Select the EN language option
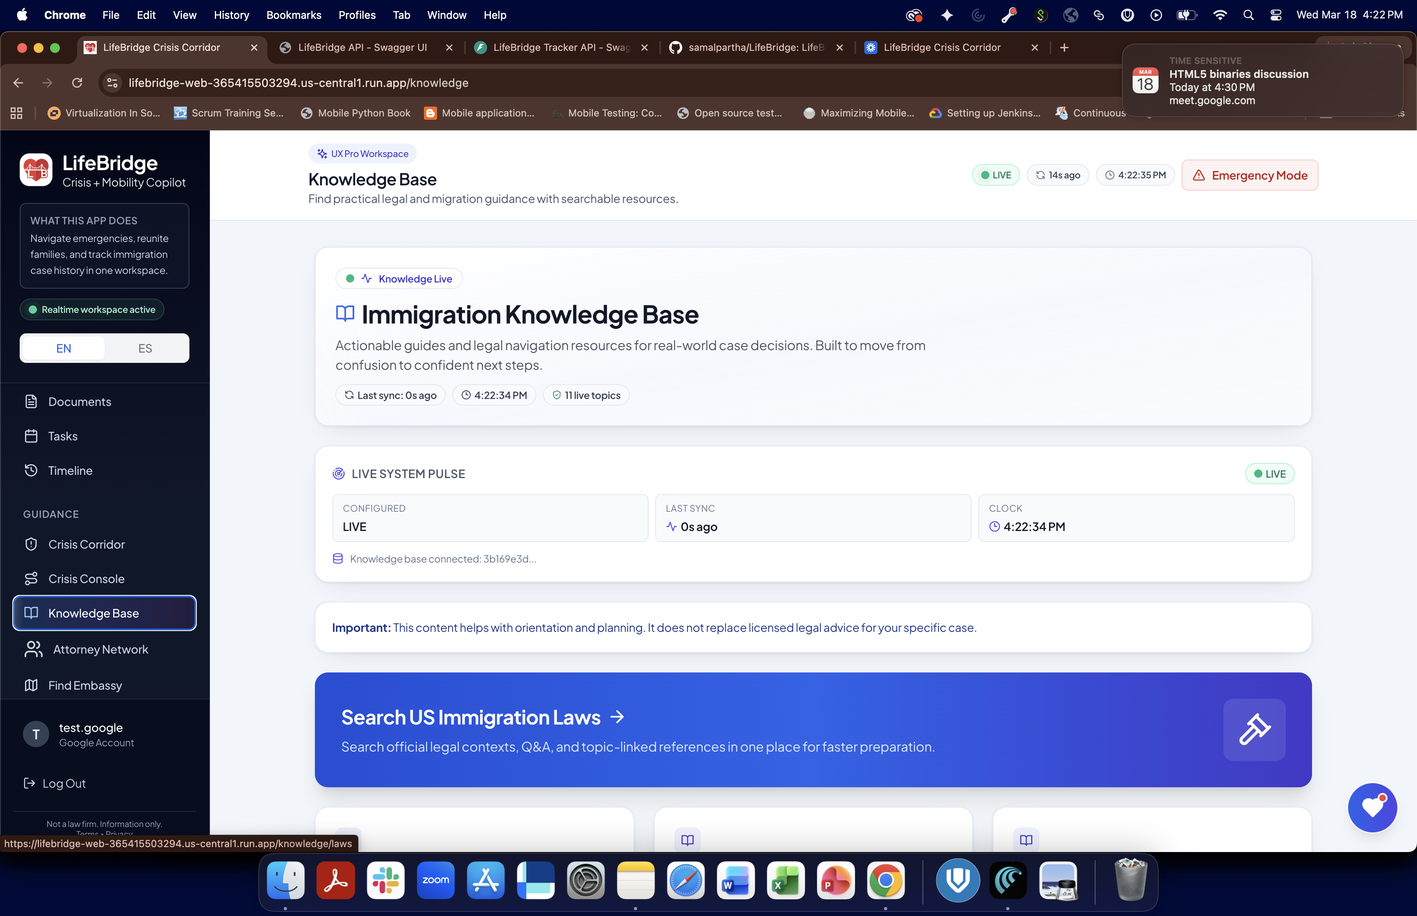The image size is (1417, 916). [64, 349]
